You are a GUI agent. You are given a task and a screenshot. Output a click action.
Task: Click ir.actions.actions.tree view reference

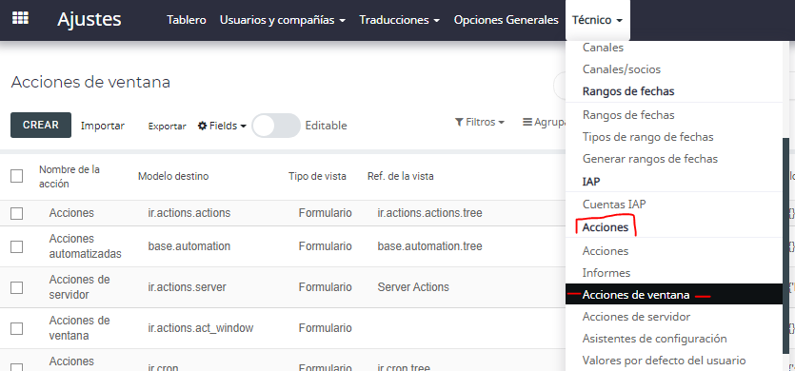(430, 213)
